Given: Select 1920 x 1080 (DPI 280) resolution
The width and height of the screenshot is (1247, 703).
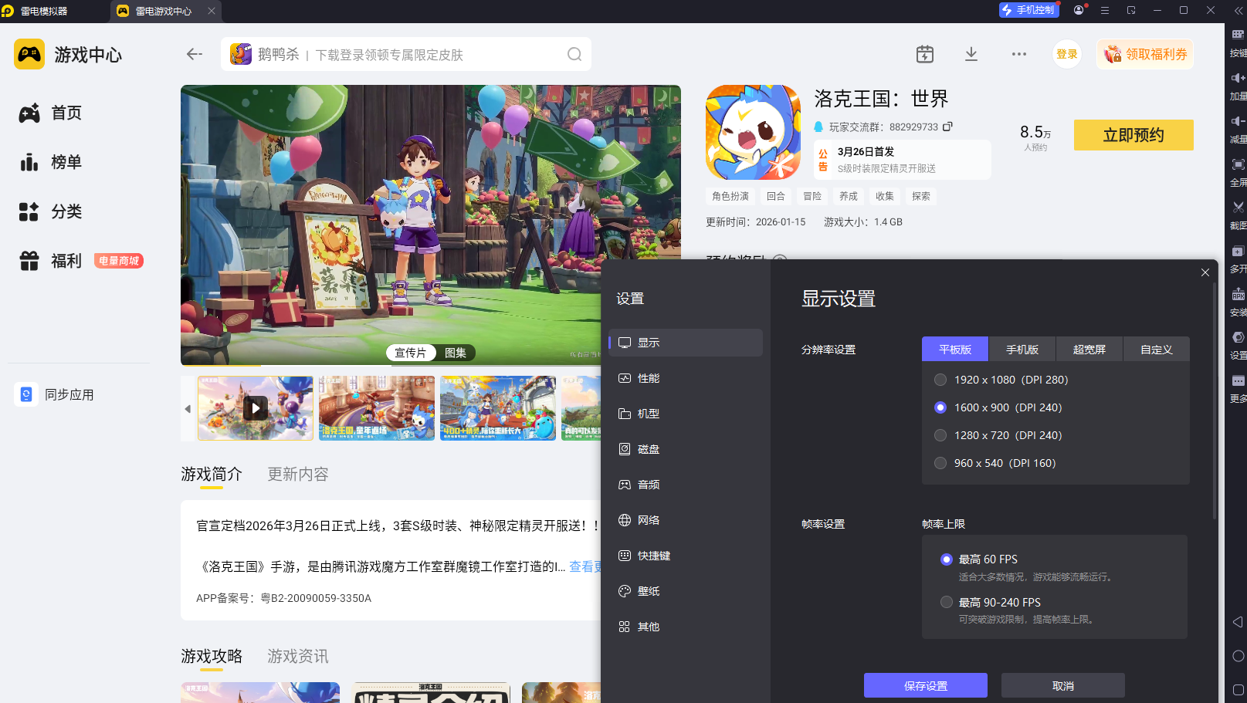Looking at the screenshot, I should [1001, 380].
